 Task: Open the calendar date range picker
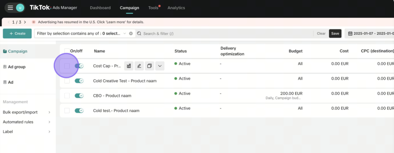pos(369,34)
